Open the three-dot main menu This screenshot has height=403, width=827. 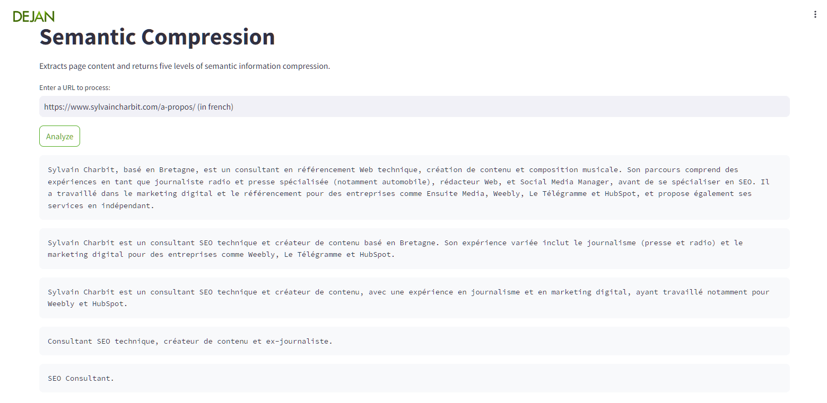pyautogui.click(x=815, y=15)
